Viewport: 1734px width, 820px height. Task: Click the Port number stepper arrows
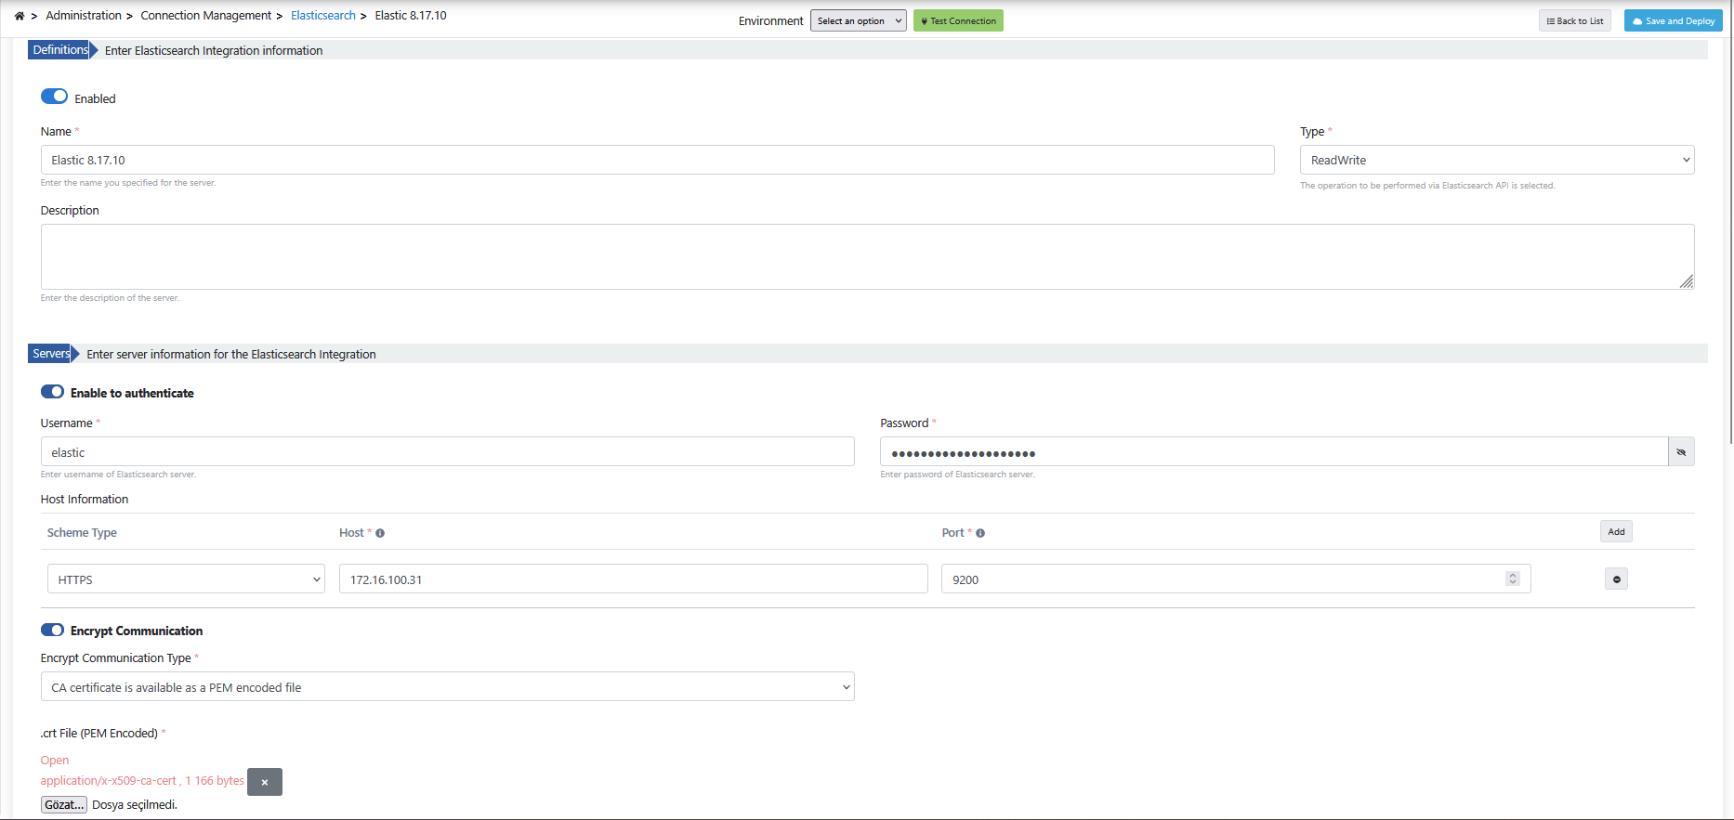(1512, 579)
